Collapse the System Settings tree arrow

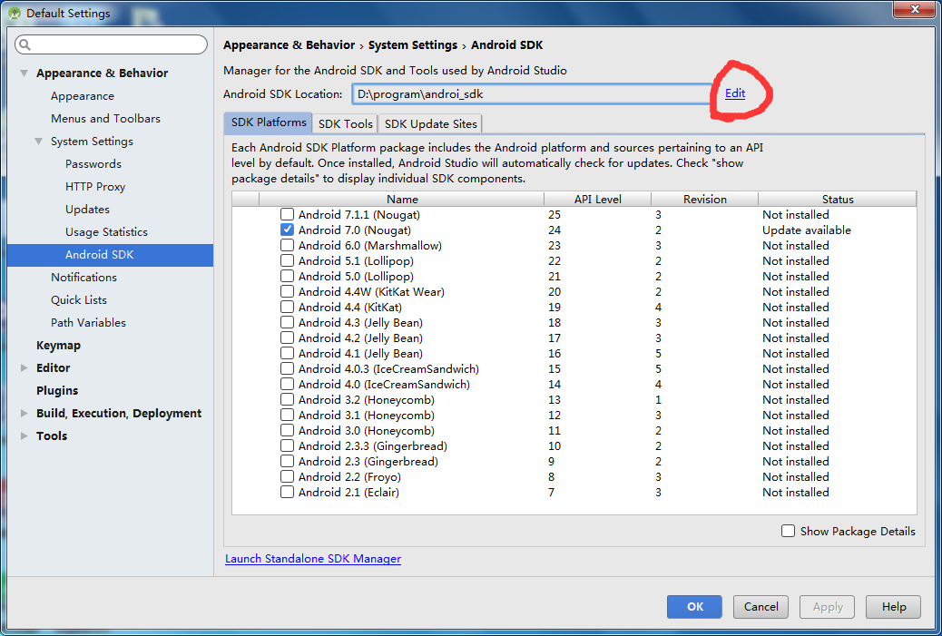click(38, 142)
